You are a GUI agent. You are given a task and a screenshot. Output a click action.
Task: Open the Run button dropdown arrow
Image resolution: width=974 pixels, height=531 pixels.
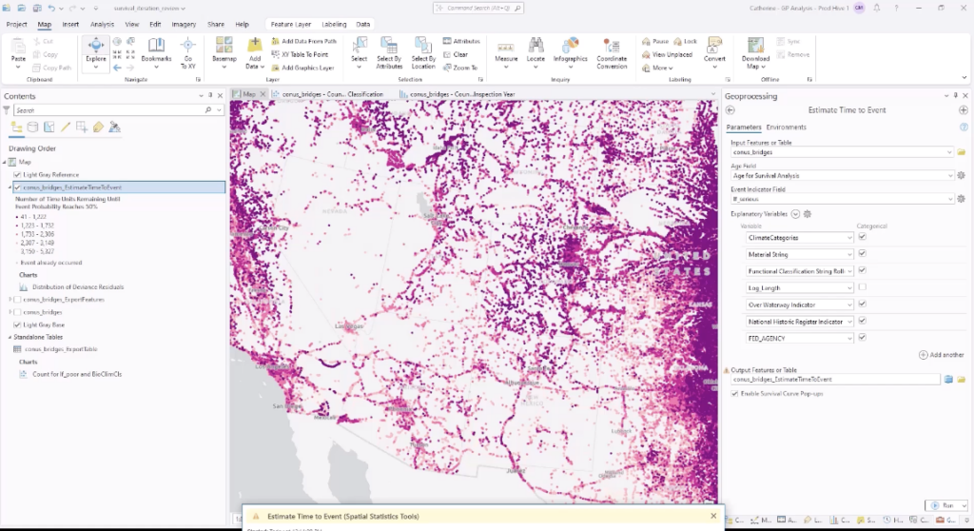pos(963,505)
